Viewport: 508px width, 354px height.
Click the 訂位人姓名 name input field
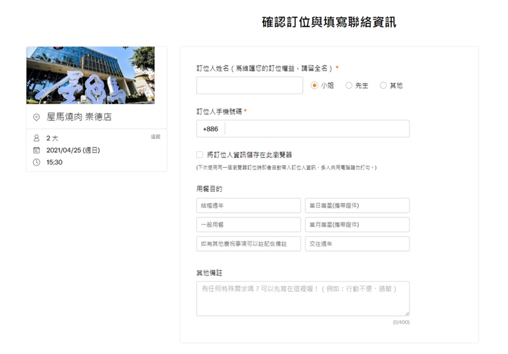[250, 85]
